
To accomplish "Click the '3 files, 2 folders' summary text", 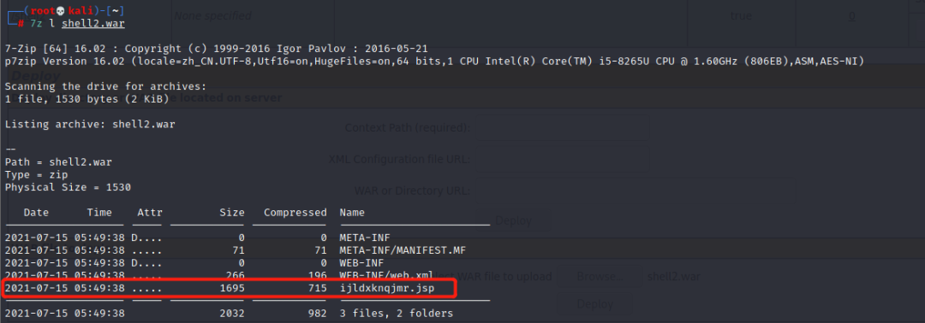I will pyautogui.click(x=397, y=314).
